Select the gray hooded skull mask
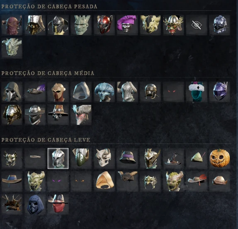This screenshot has width=238, height=229. [x=12, y=92]
